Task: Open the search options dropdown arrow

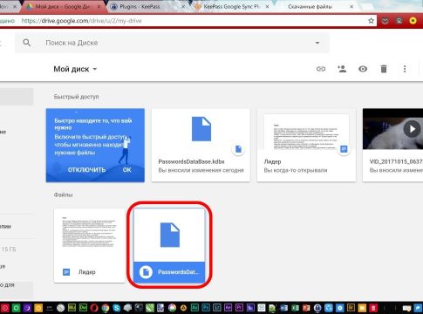Action: click(317, 43)
